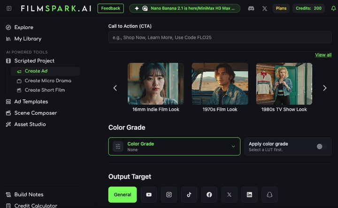Open the Nano Banana announcement banner
This screenshot has width=338, height=208.
185,8
